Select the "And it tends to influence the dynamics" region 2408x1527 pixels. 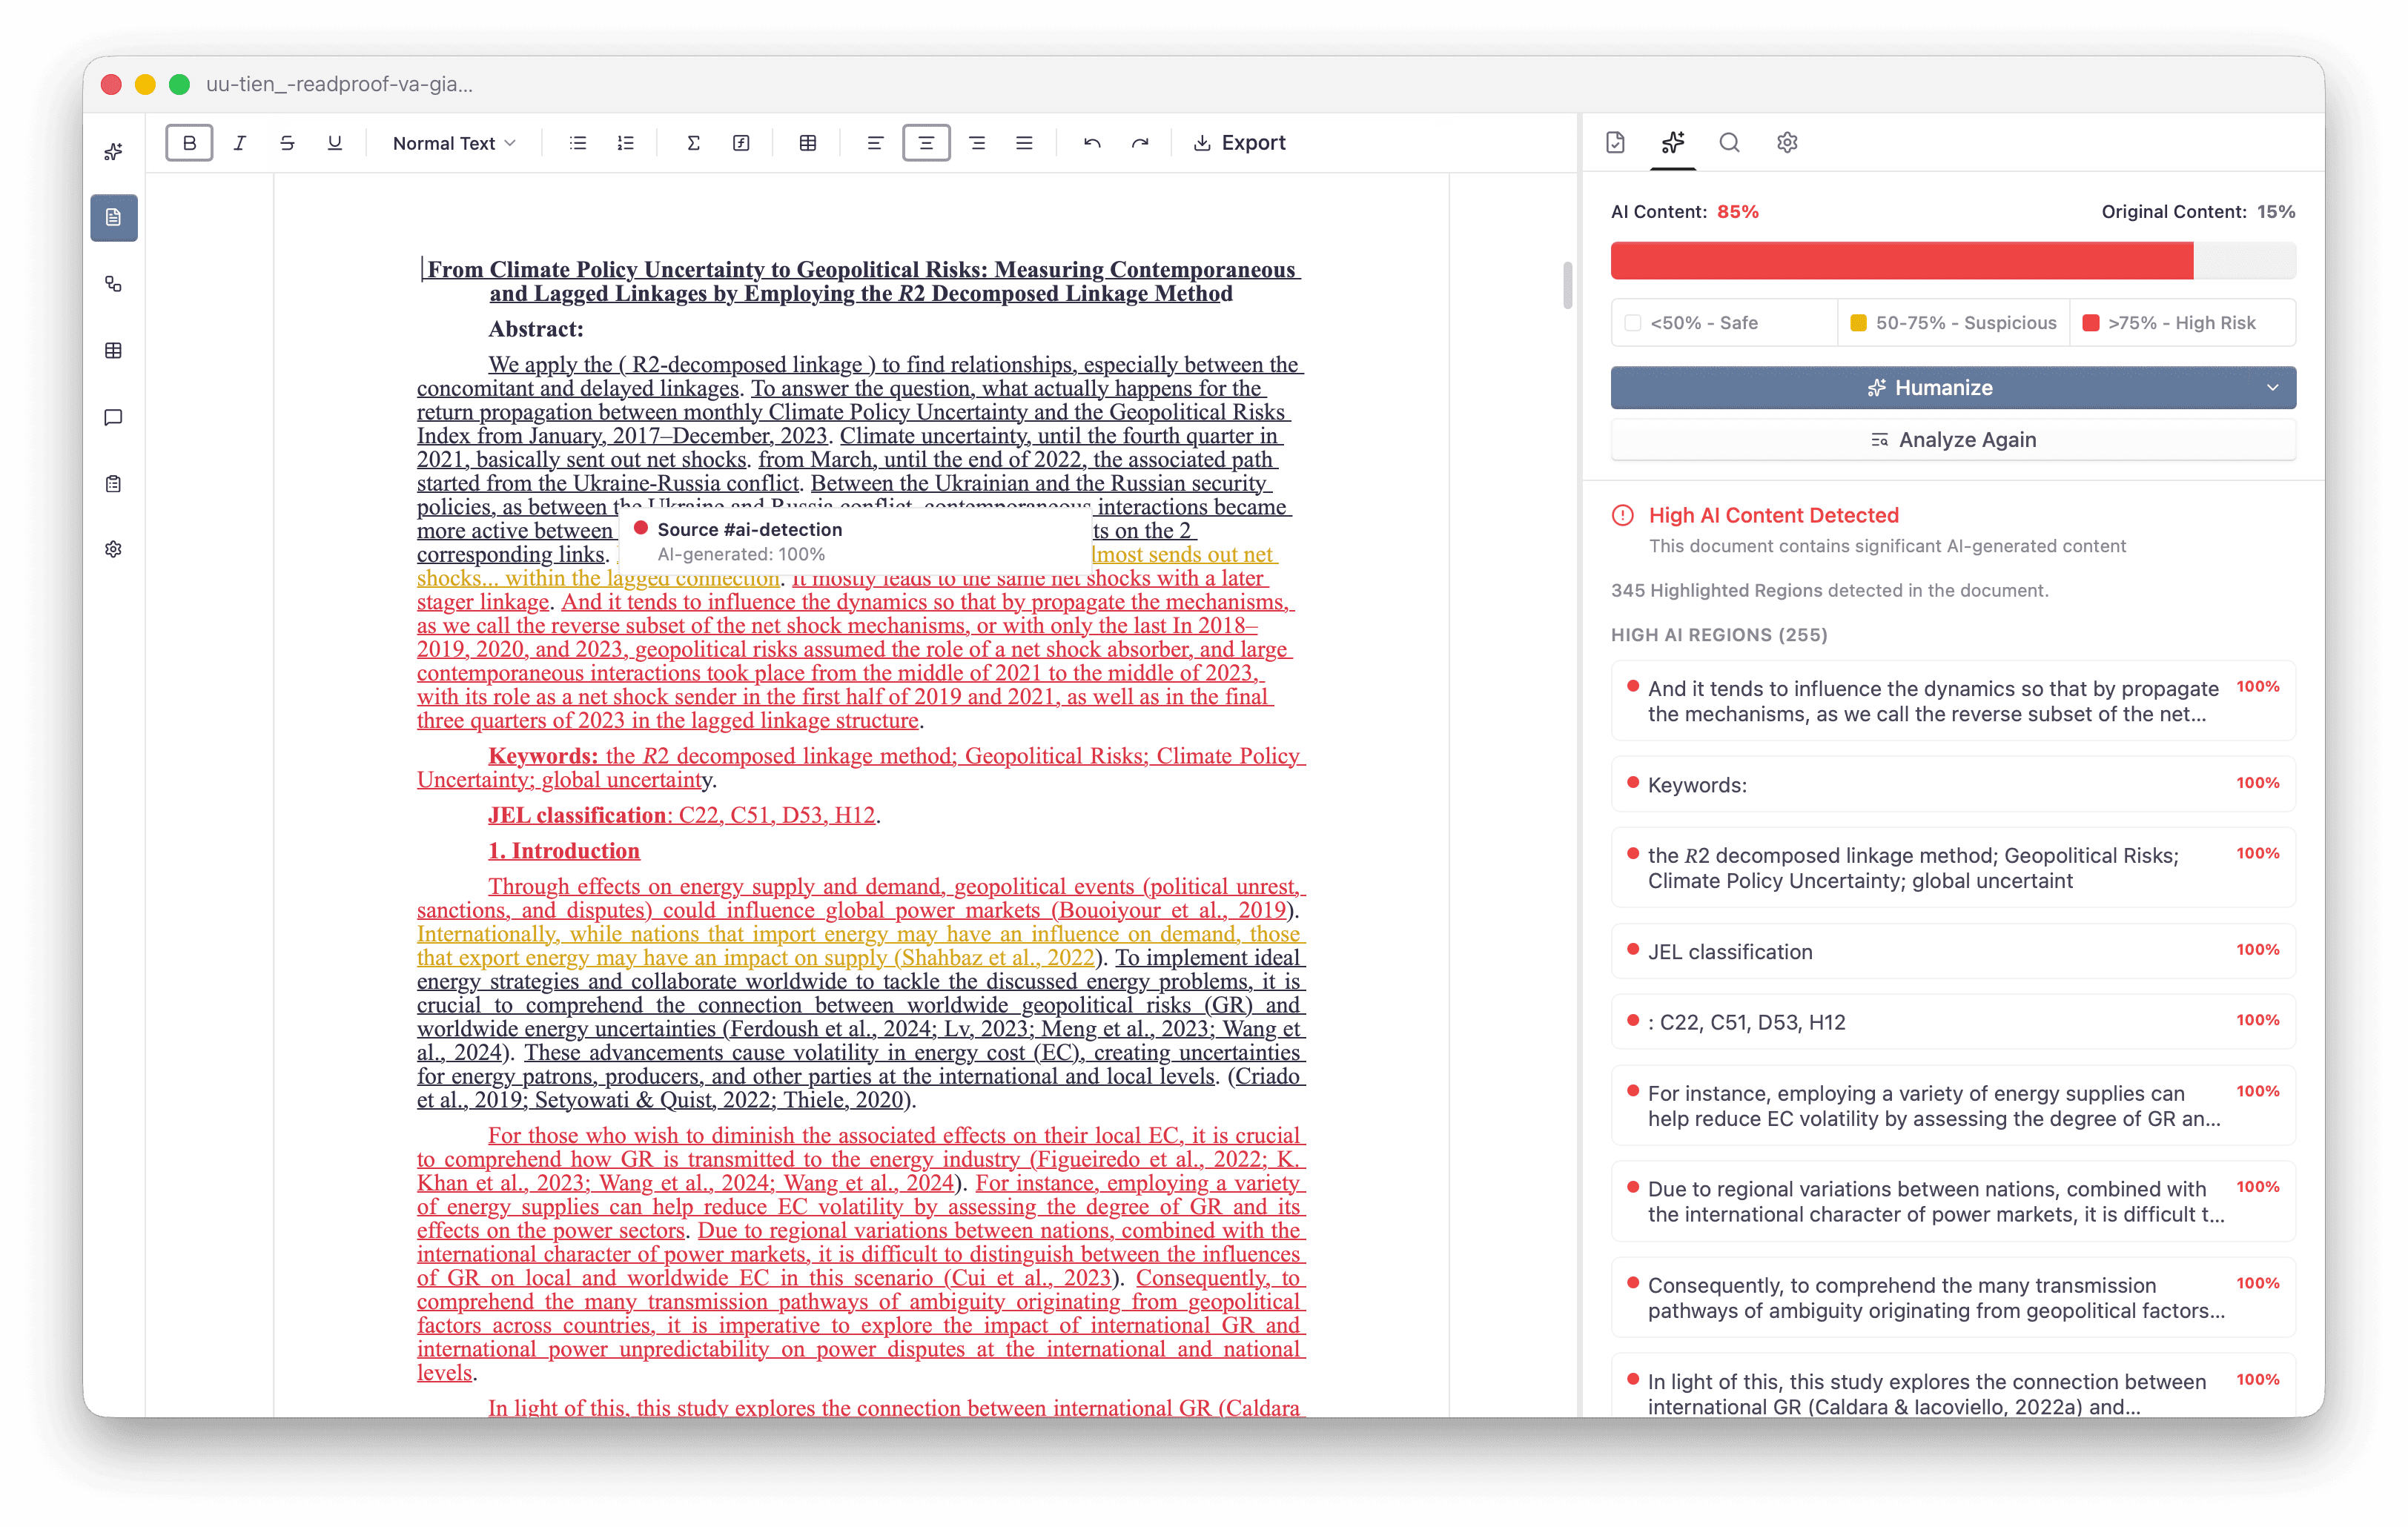[x=1952, y=701]
